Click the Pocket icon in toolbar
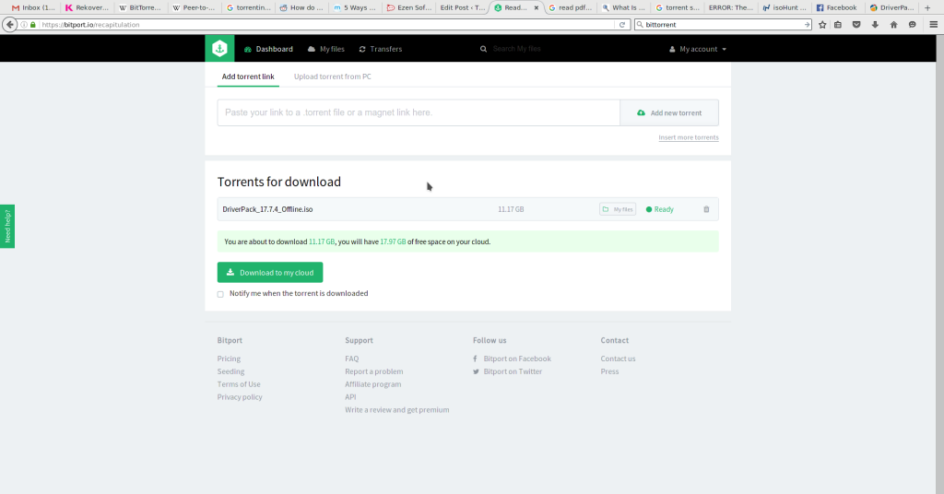This screenshot has height=494, width=944. (856, 25)
